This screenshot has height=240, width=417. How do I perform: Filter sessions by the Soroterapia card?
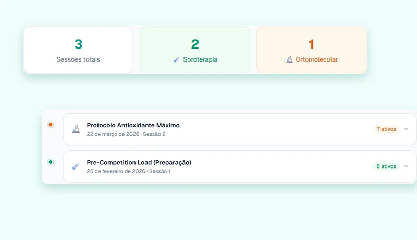point(195,50)
